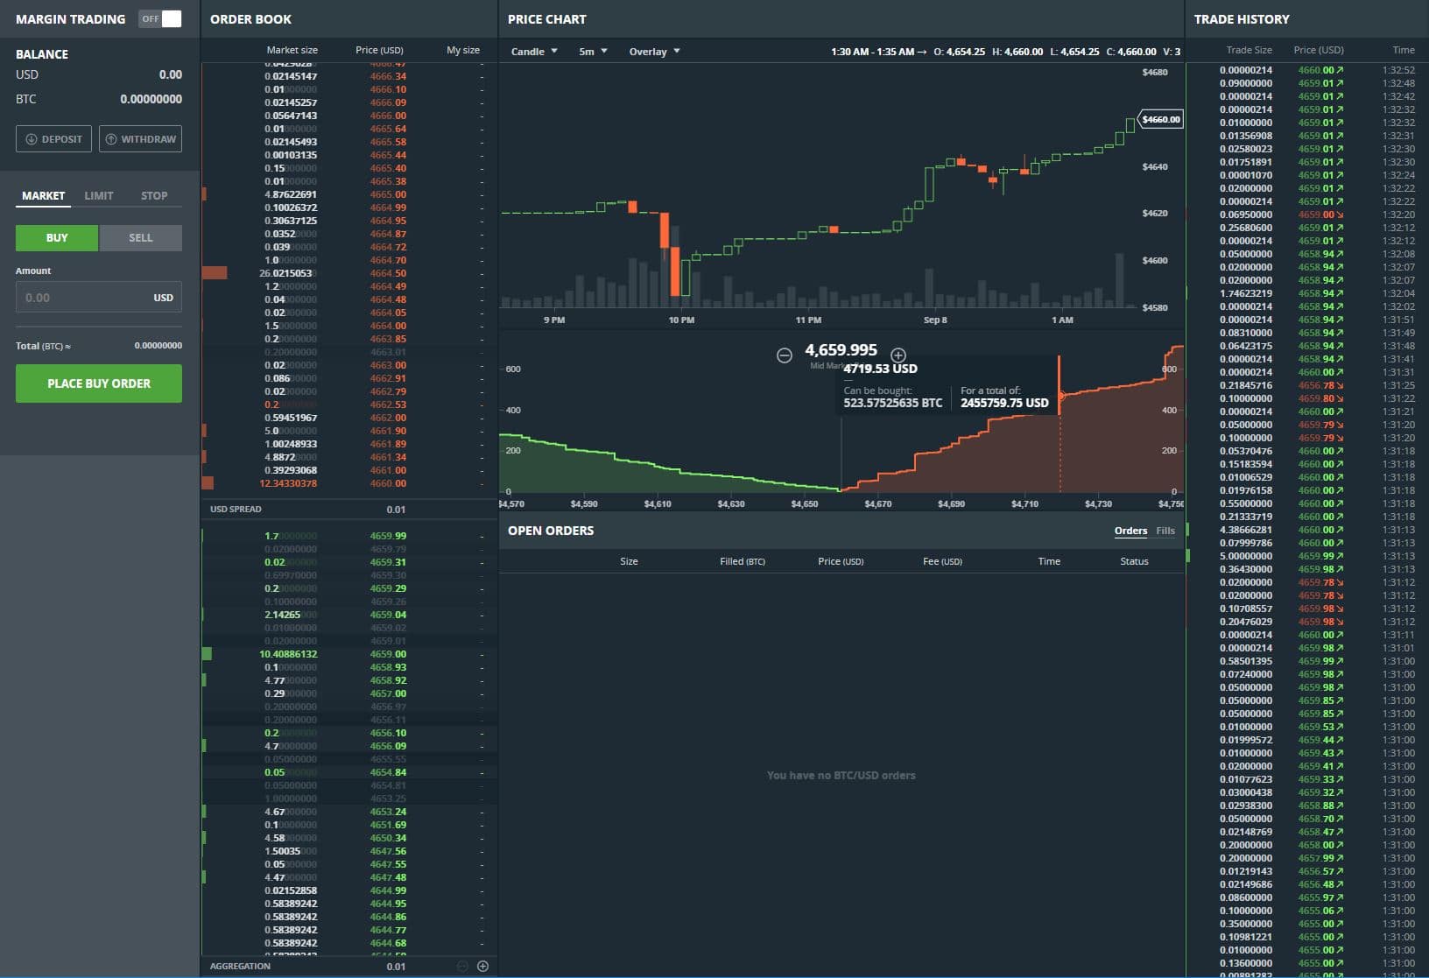Screen dimensions: 1429x978
Task: Select the MARKET order tab
Action: click(43, 195)
